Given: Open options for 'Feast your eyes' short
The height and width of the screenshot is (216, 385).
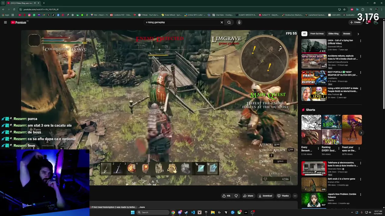Looking at the screenshot, I should pyautogui.click(x=359, y=148).
